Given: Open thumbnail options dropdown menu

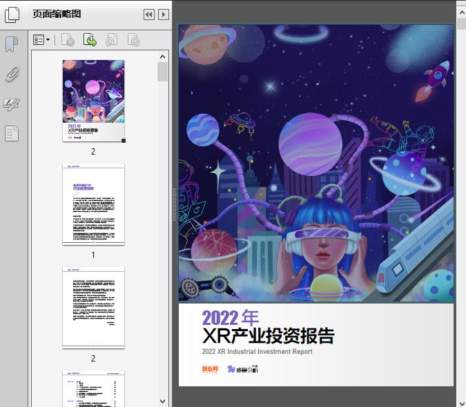Looking at the screenshot, I should pyautogui.click(x=41, y=39).
